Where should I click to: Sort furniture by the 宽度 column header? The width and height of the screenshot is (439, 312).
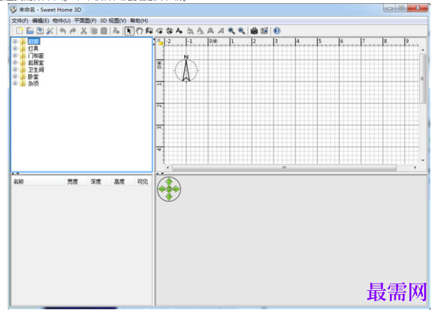[x=76, y=182]
